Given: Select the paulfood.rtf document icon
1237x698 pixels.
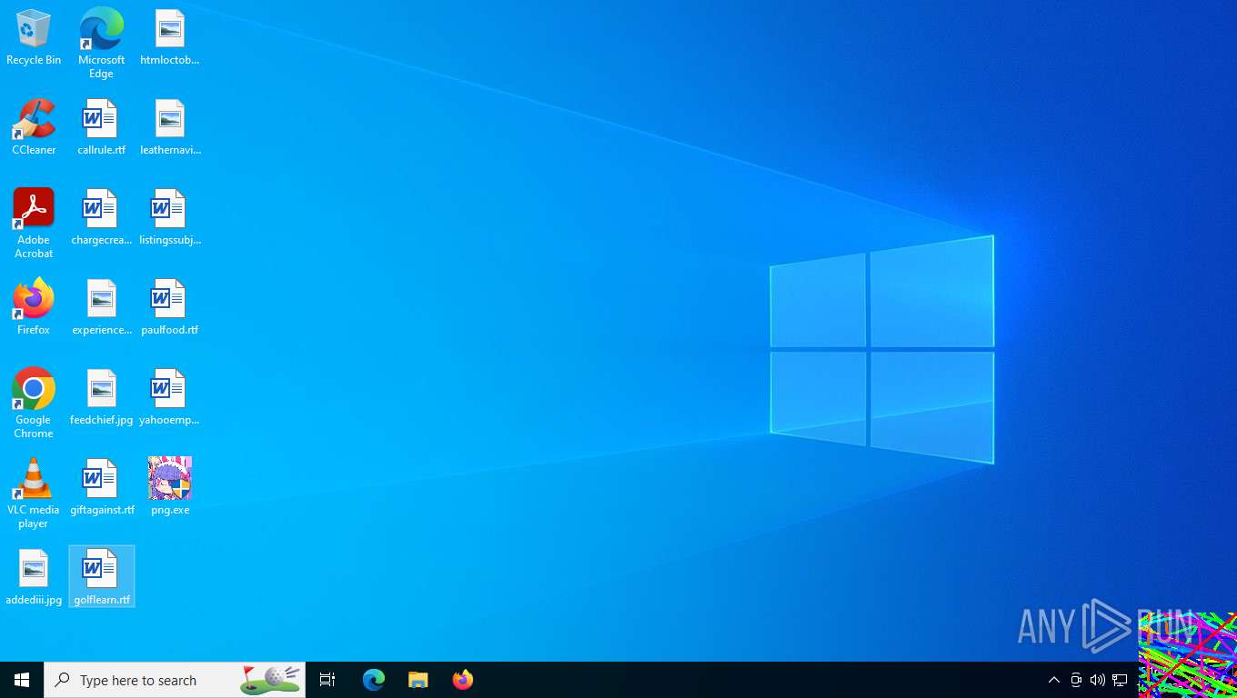Looking at the screenshot, I should pos(170,308).
